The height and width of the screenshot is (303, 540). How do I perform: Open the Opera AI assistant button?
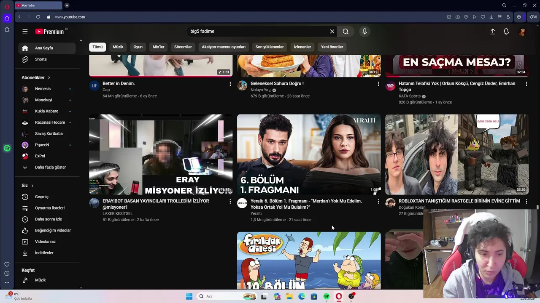tap(533, 17)
